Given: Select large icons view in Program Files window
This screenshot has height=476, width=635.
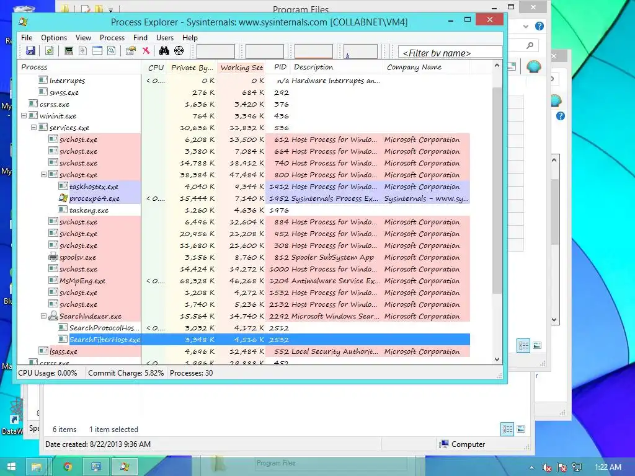Looking at the screenshot, I should click(x=538, y=345).
